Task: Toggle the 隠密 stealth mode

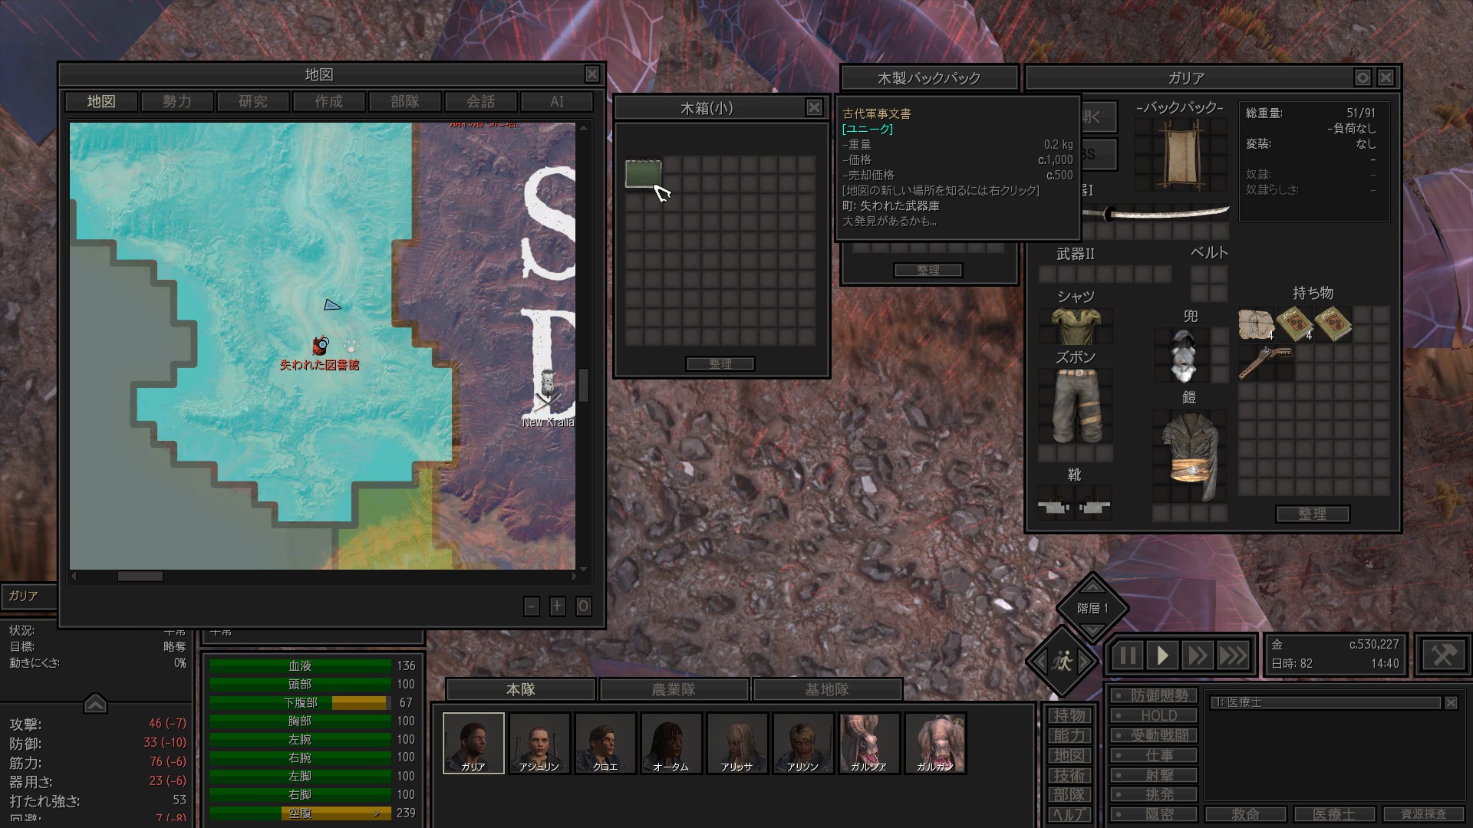Action: (1153, 814)
